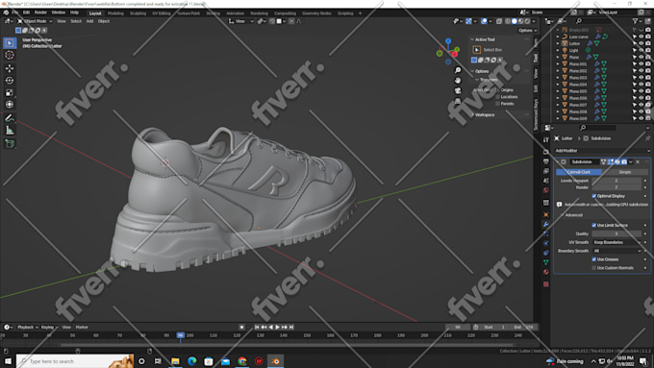Toggle X-ray display in viewport header
This screenshot has height=368, width=654.
(x=499, y=21)
